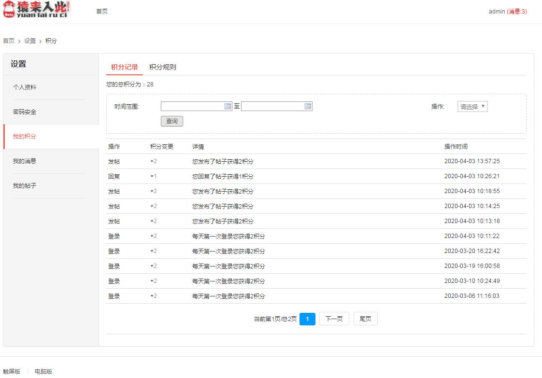542x378 pixels.
Task: Open the calendar picker for the end date
Action: point(308,106)
